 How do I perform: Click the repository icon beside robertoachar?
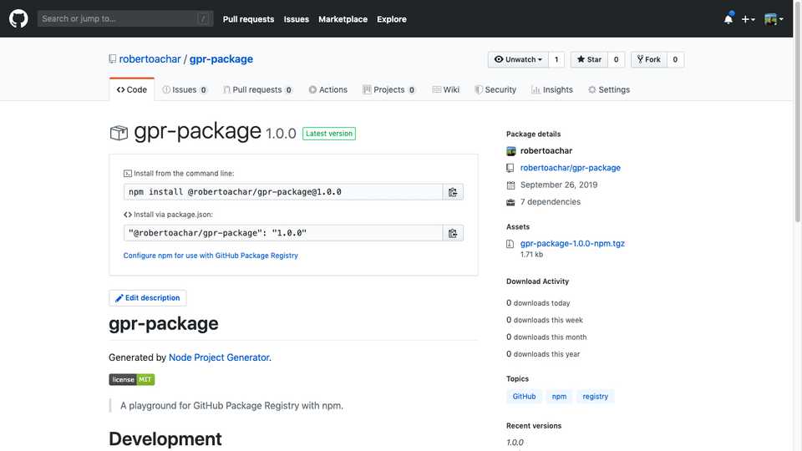(113, 58)
